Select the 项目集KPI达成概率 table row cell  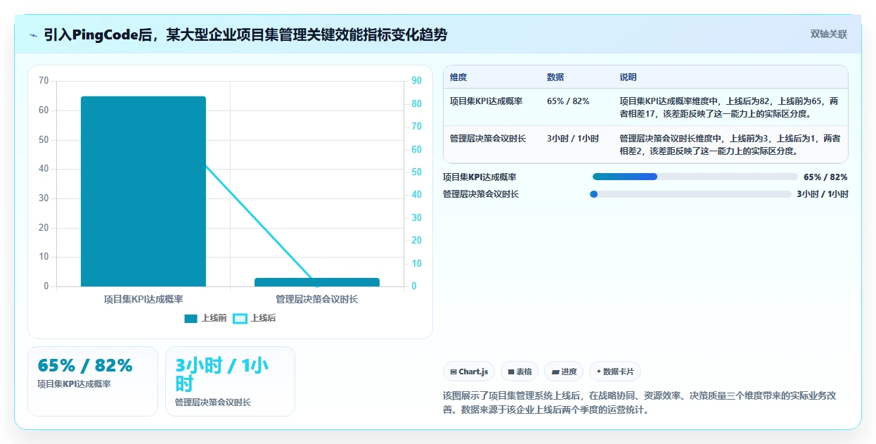tap(486, 101)
